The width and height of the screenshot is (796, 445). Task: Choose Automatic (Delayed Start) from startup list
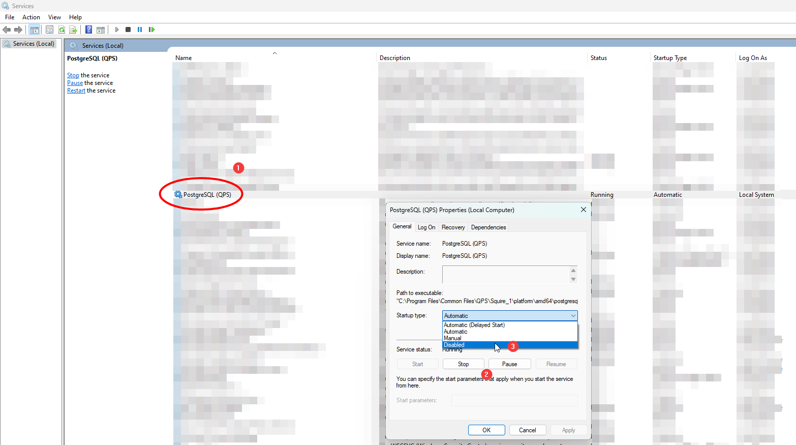coord(510,325)
